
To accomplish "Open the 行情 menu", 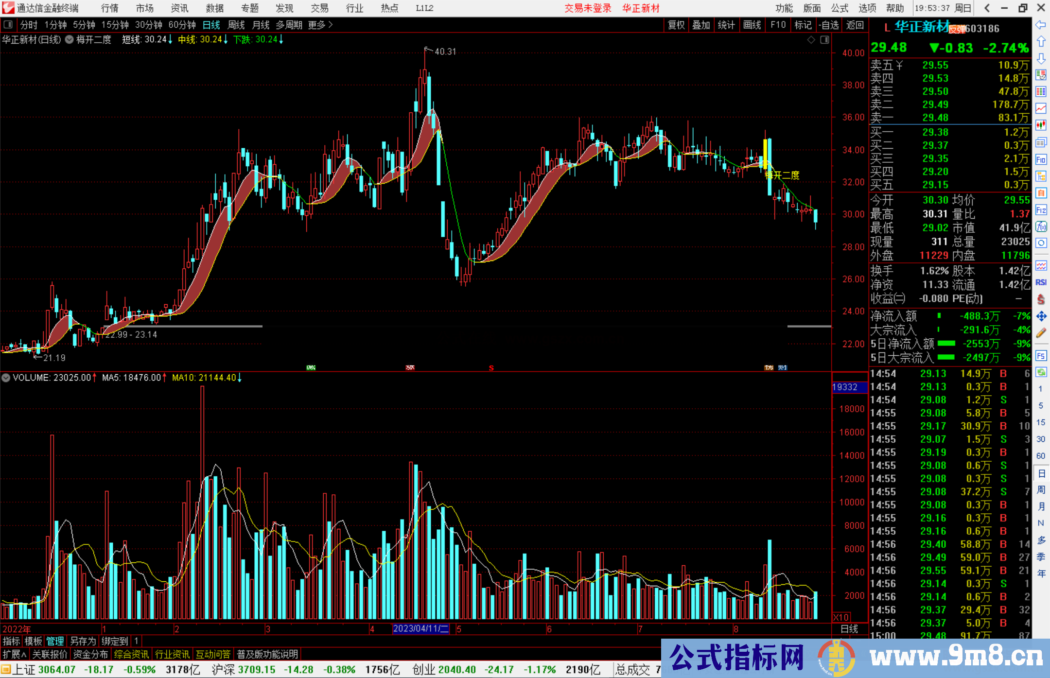I will pyautogui.click(x=109, y=8).
